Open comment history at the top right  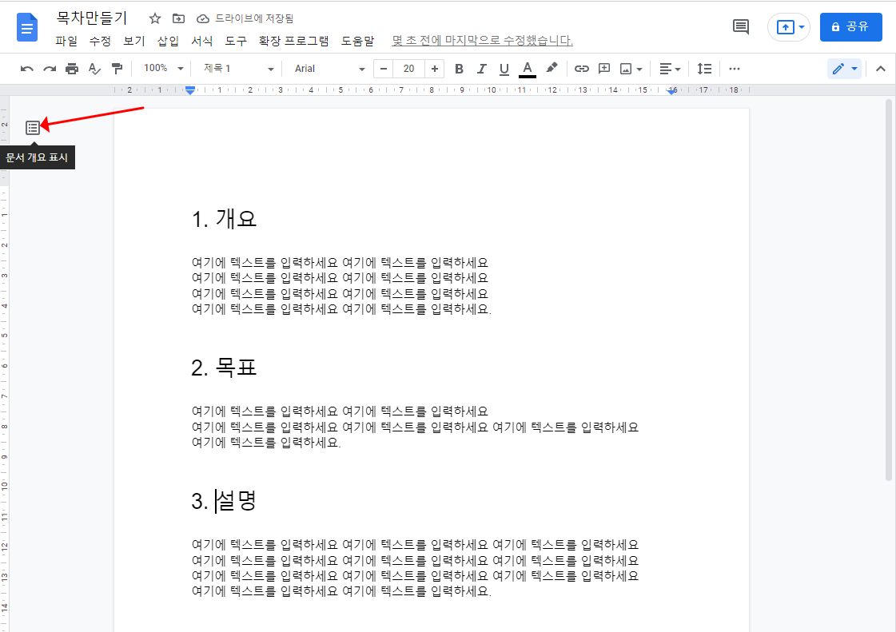740,26
